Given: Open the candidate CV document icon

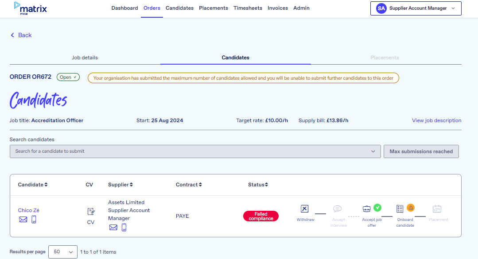Looking at the screenshot, I should (x=91, y=211).
